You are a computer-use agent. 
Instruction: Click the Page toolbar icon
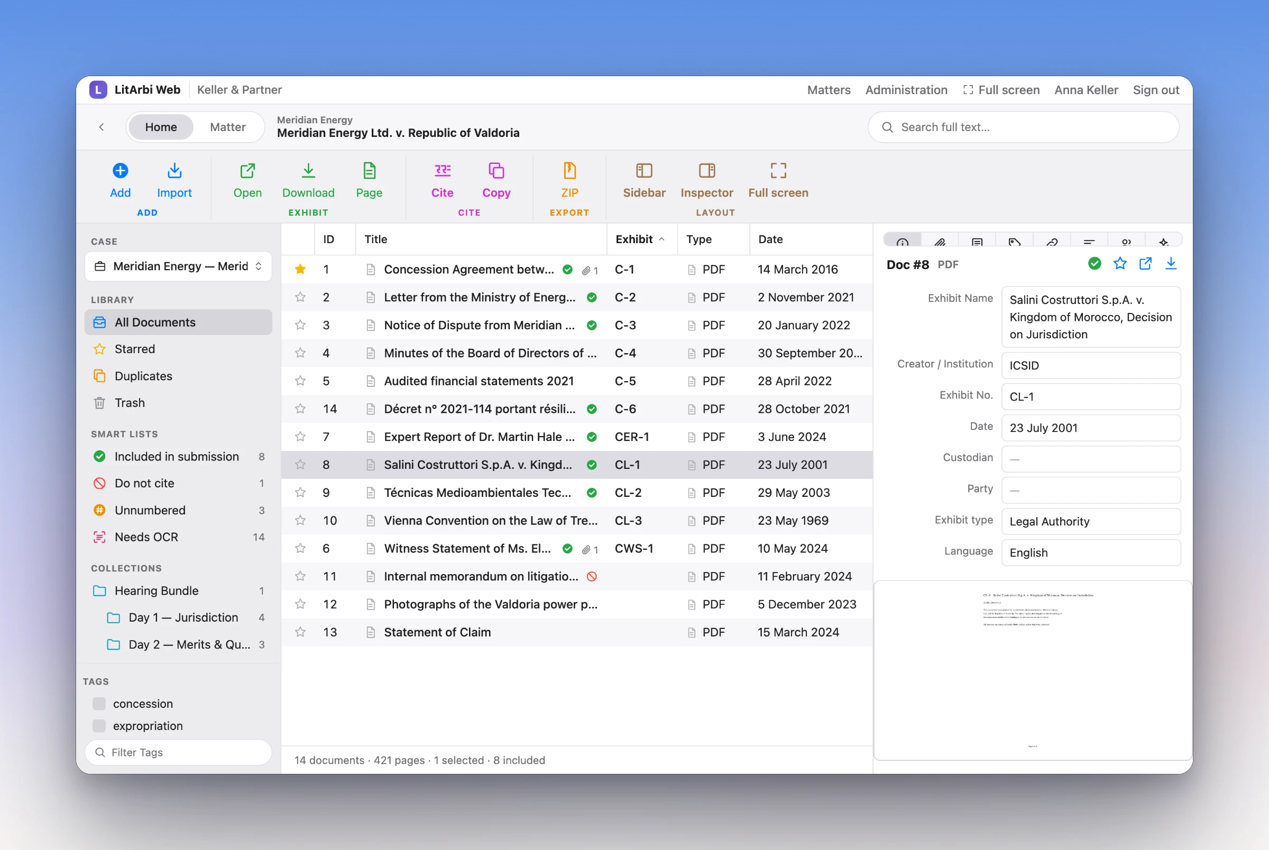369,171
